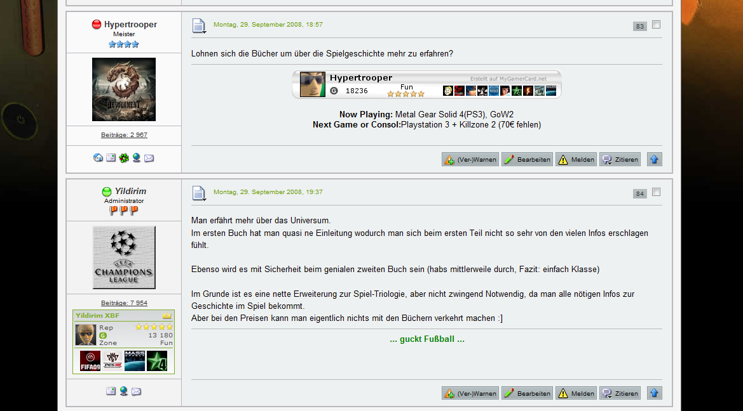The height and width of the screenshot is (411, 743).
Task: Open Yildirim's globe website icon
Action: pyautogui.click(x=124, y=391)
